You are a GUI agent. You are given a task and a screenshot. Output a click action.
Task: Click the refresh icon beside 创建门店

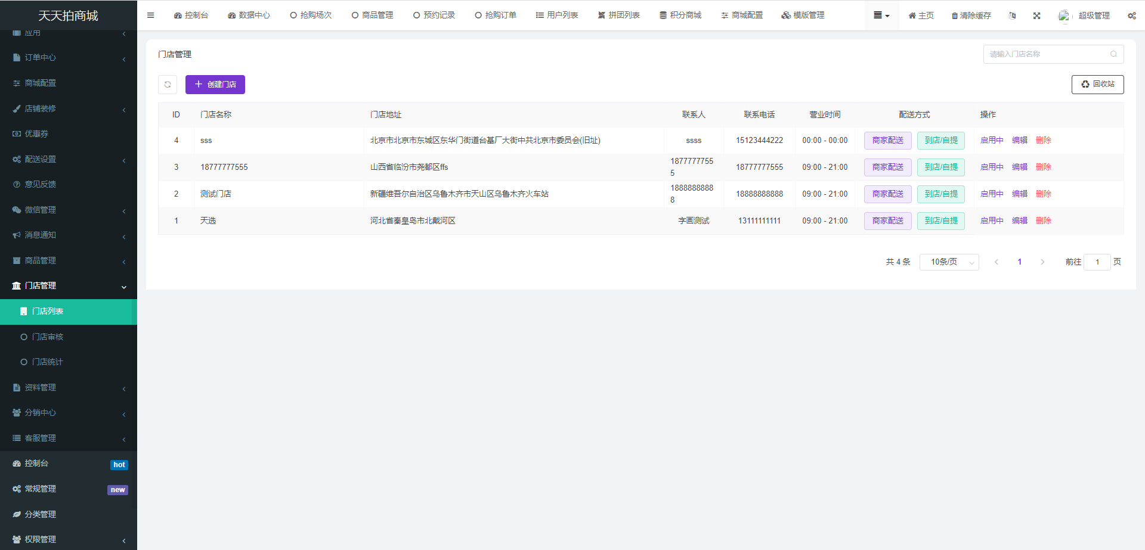[x=168, y=85]
